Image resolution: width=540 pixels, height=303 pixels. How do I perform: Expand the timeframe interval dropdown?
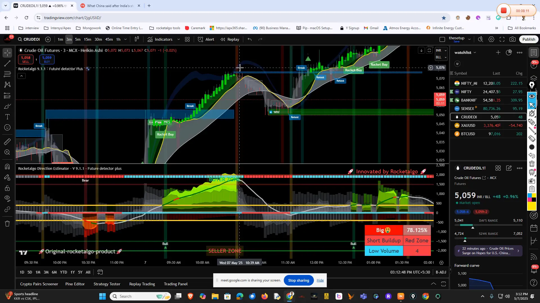coord(125,39)
